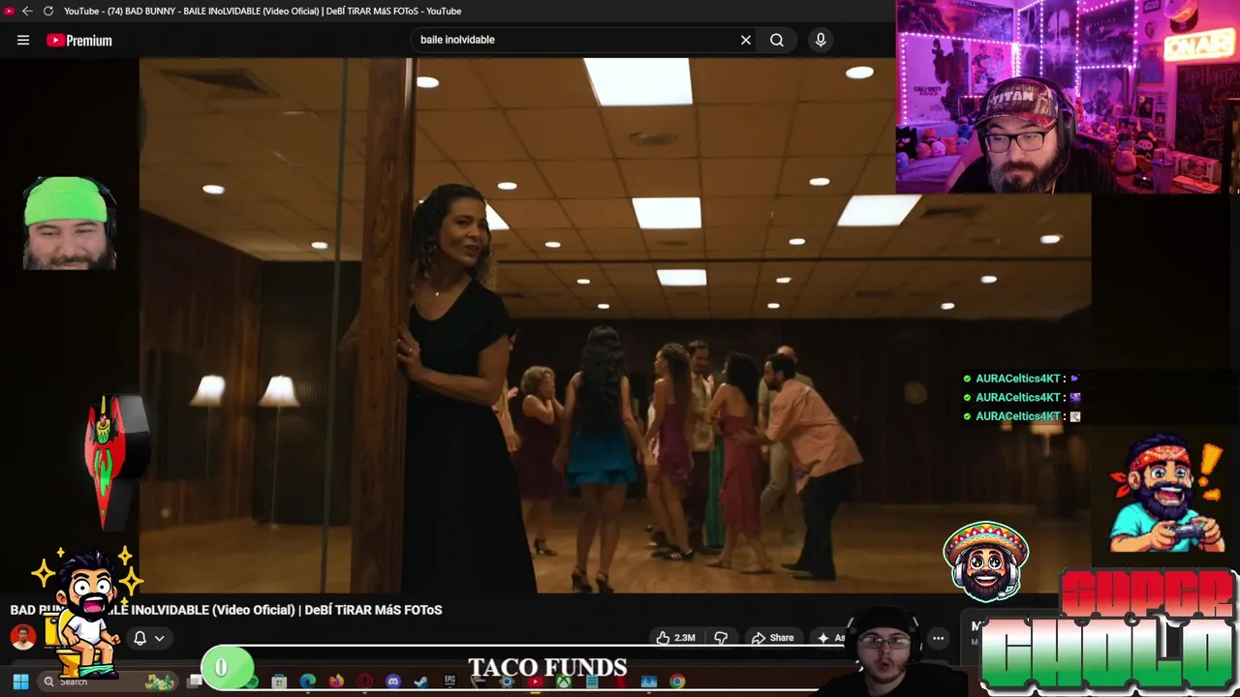Click the red YouTube taskbar icon
The height and width of the screenshot is (697, 1240).
coord(535,682)
